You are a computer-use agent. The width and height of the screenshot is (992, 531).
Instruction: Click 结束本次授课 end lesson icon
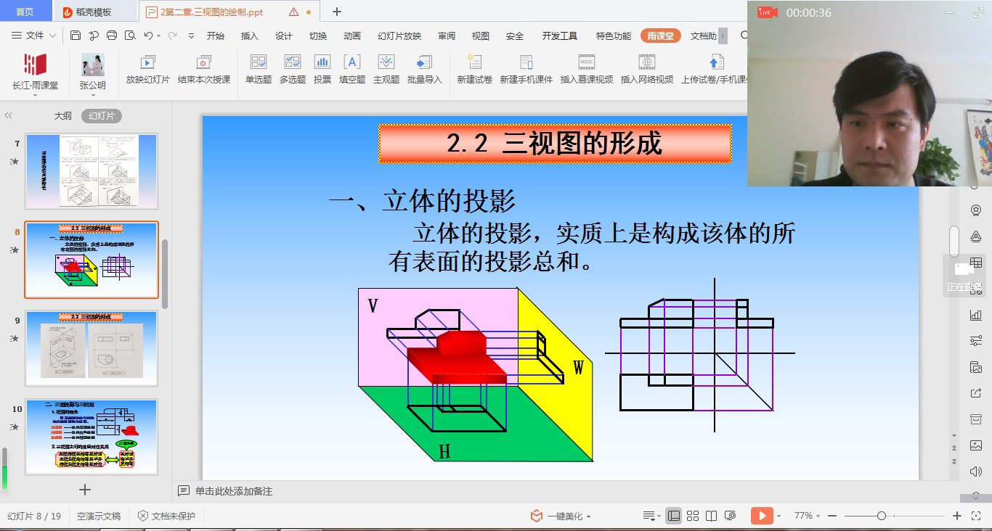[203, 63]
